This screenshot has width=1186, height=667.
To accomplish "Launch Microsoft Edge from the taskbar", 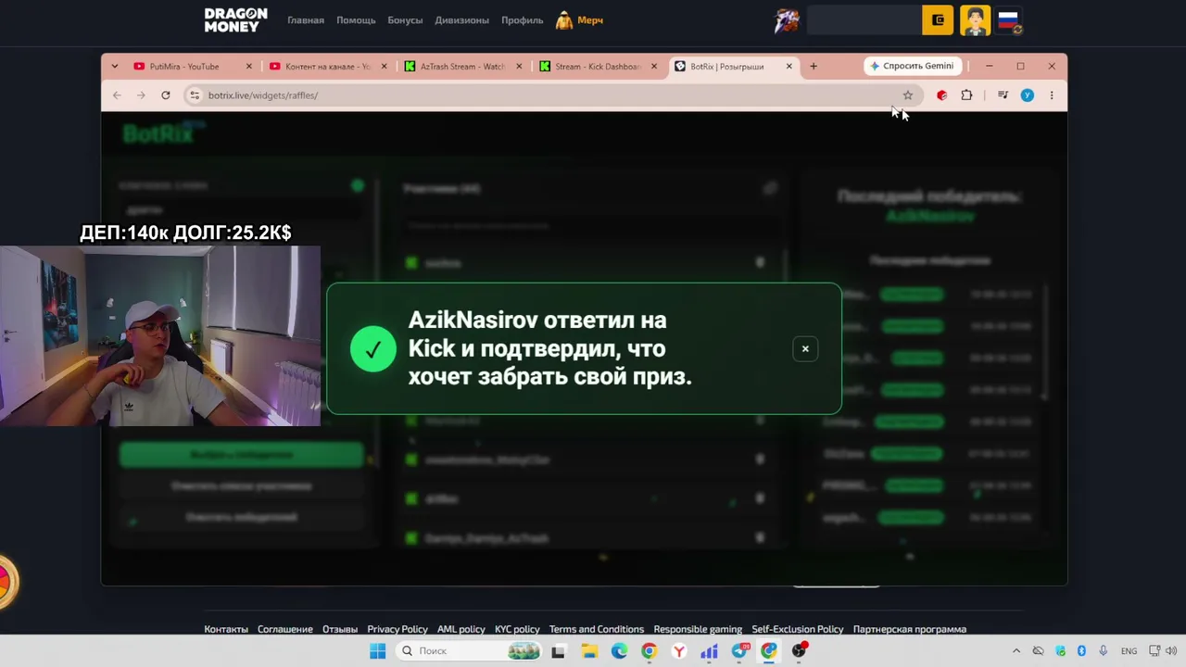I will pyautogui.click(x=619, y=651).
